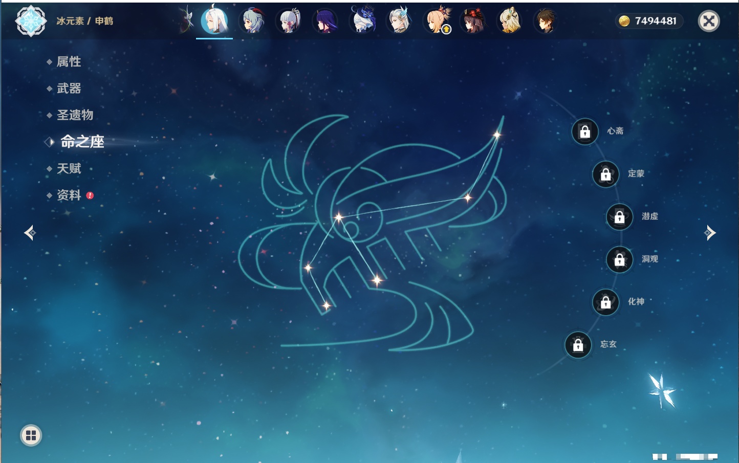Viewport: 739px width, 463px height.
Task: Click the Mora amount 7494481
Action: 656,21
